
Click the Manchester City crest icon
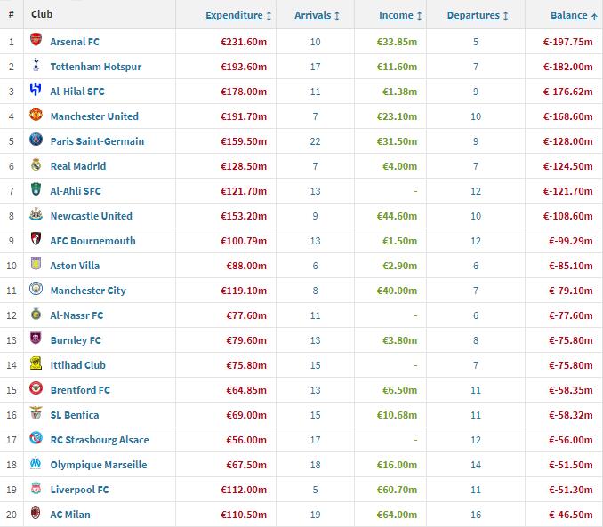[x=36, y=288]
